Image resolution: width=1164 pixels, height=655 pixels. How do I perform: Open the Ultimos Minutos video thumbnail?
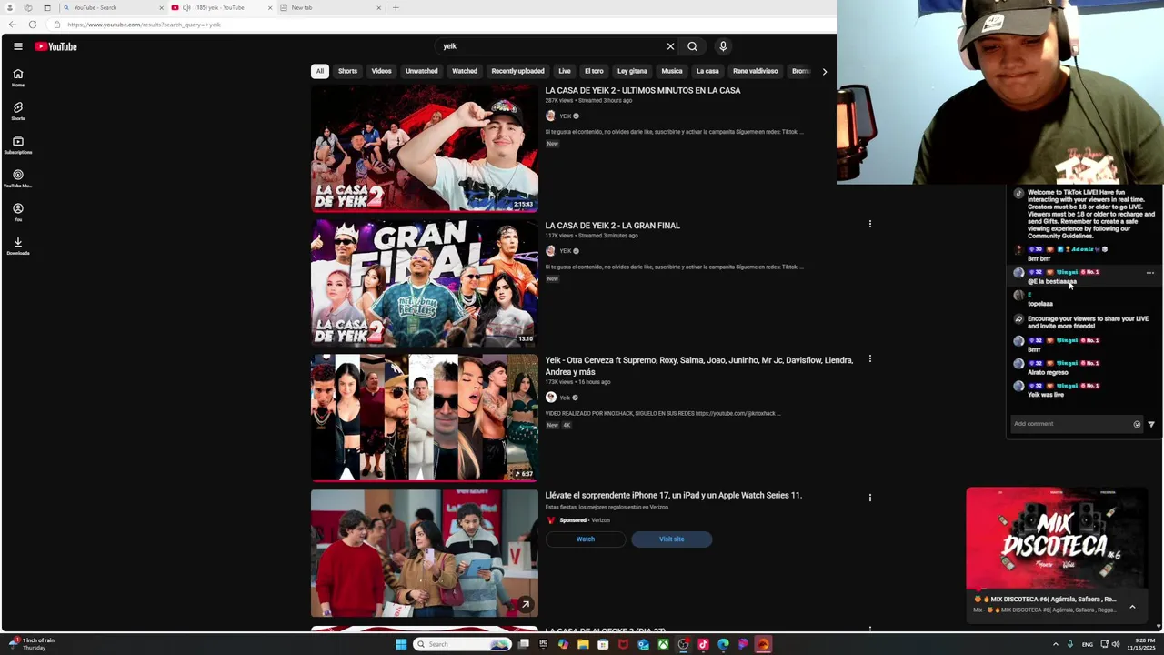click(425, 148)
